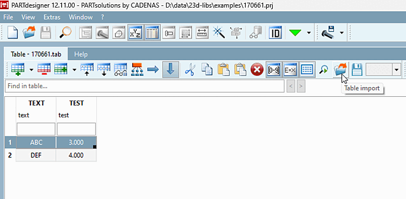Screen dimensions: 406x199
Task: Click the table toolbar blue floppy icon
Action: coord(357,70)
